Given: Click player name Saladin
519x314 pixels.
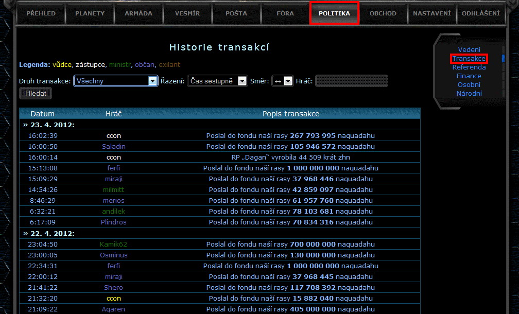Looking at the screenshot, I should point(114,147).
